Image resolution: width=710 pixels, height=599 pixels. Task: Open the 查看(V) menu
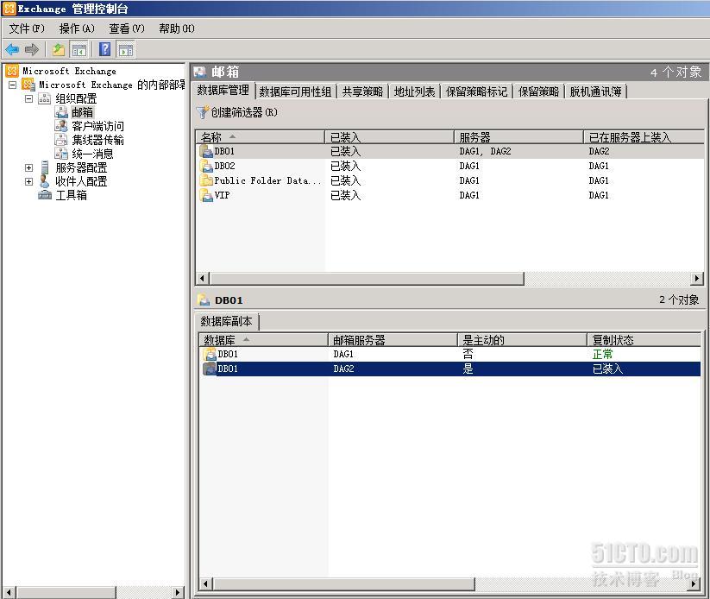click(127, 28)
